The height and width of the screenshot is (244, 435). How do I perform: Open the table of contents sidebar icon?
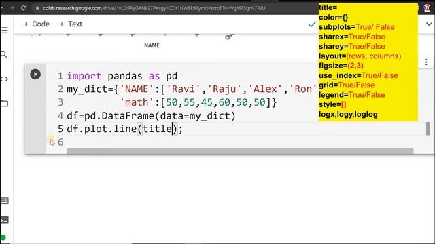click(x=4, y=30)
